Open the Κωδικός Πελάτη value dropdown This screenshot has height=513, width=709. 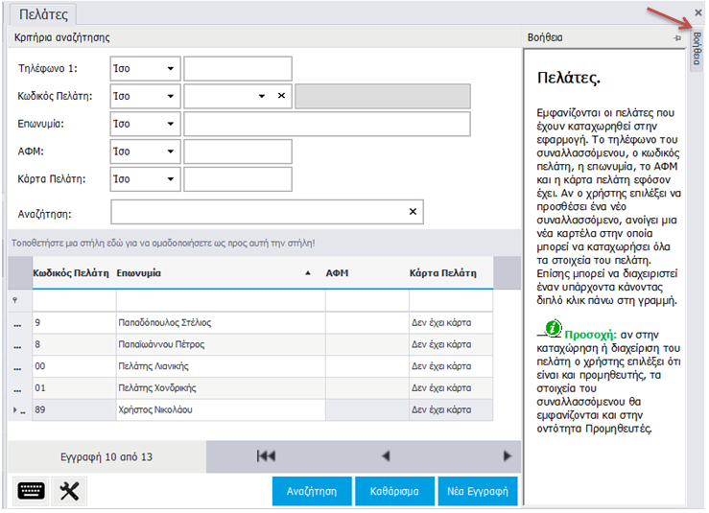(261, 96)
